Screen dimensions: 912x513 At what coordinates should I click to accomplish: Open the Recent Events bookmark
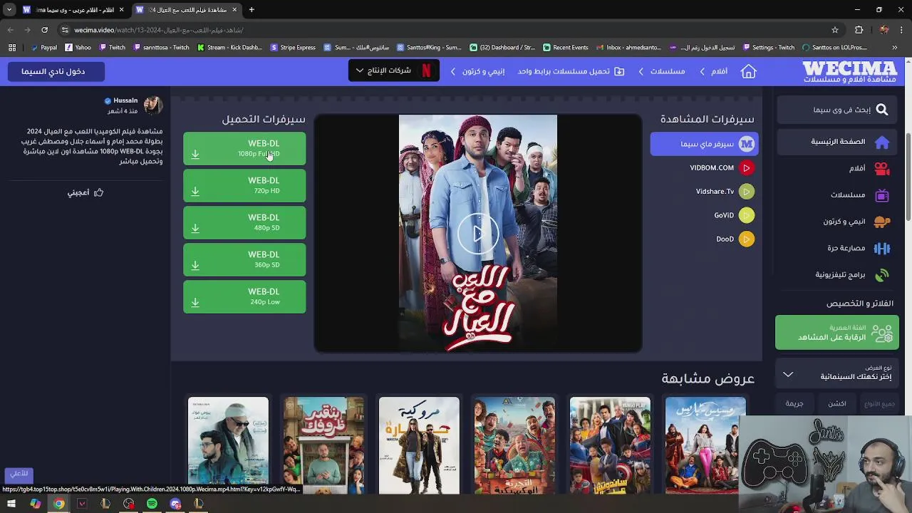click(566, 48)
